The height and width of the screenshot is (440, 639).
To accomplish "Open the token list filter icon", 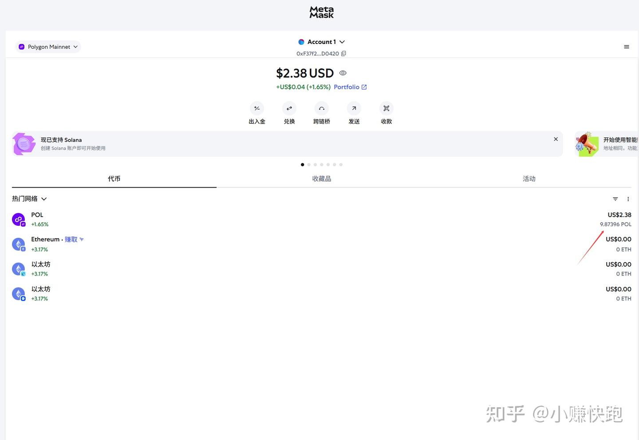I will point(615,199).
